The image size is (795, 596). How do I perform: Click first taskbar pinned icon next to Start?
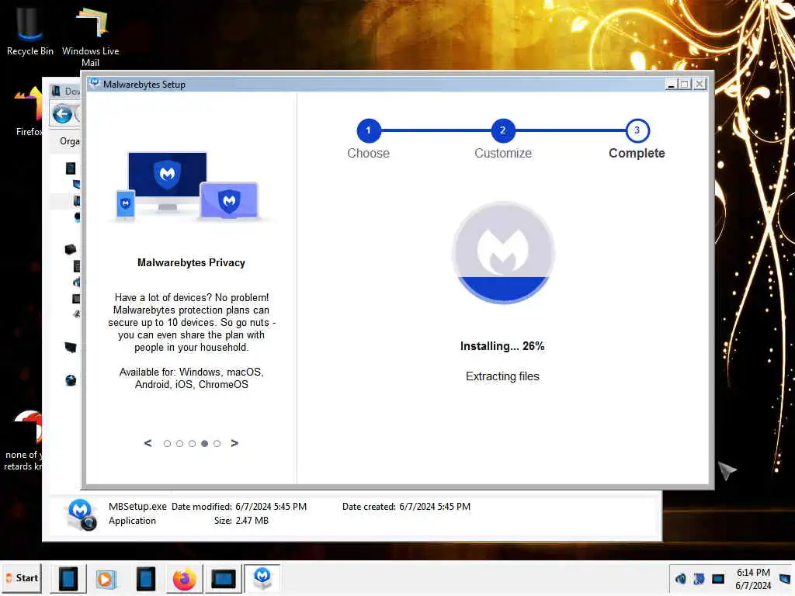[68, 579]
